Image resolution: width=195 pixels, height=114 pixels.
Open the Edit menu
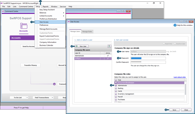coord(9,7)
